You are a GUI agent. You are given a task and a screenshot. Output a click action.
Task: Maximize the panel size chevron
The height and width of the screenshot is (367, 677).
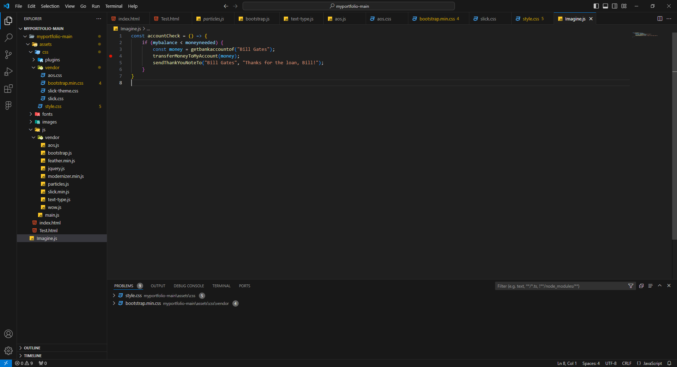pyautogui.click(x=660, y=286)
